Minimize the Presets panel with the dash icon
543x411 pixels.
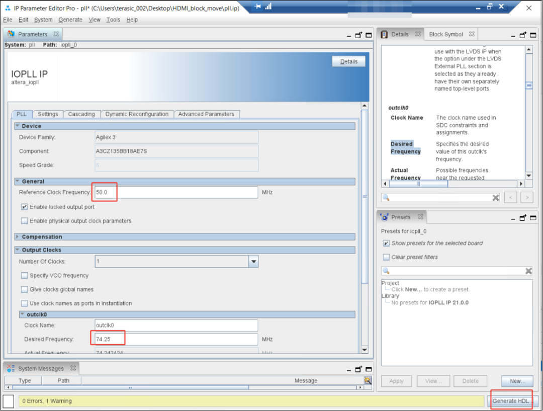pyautogui.click(x=512, y=218)
